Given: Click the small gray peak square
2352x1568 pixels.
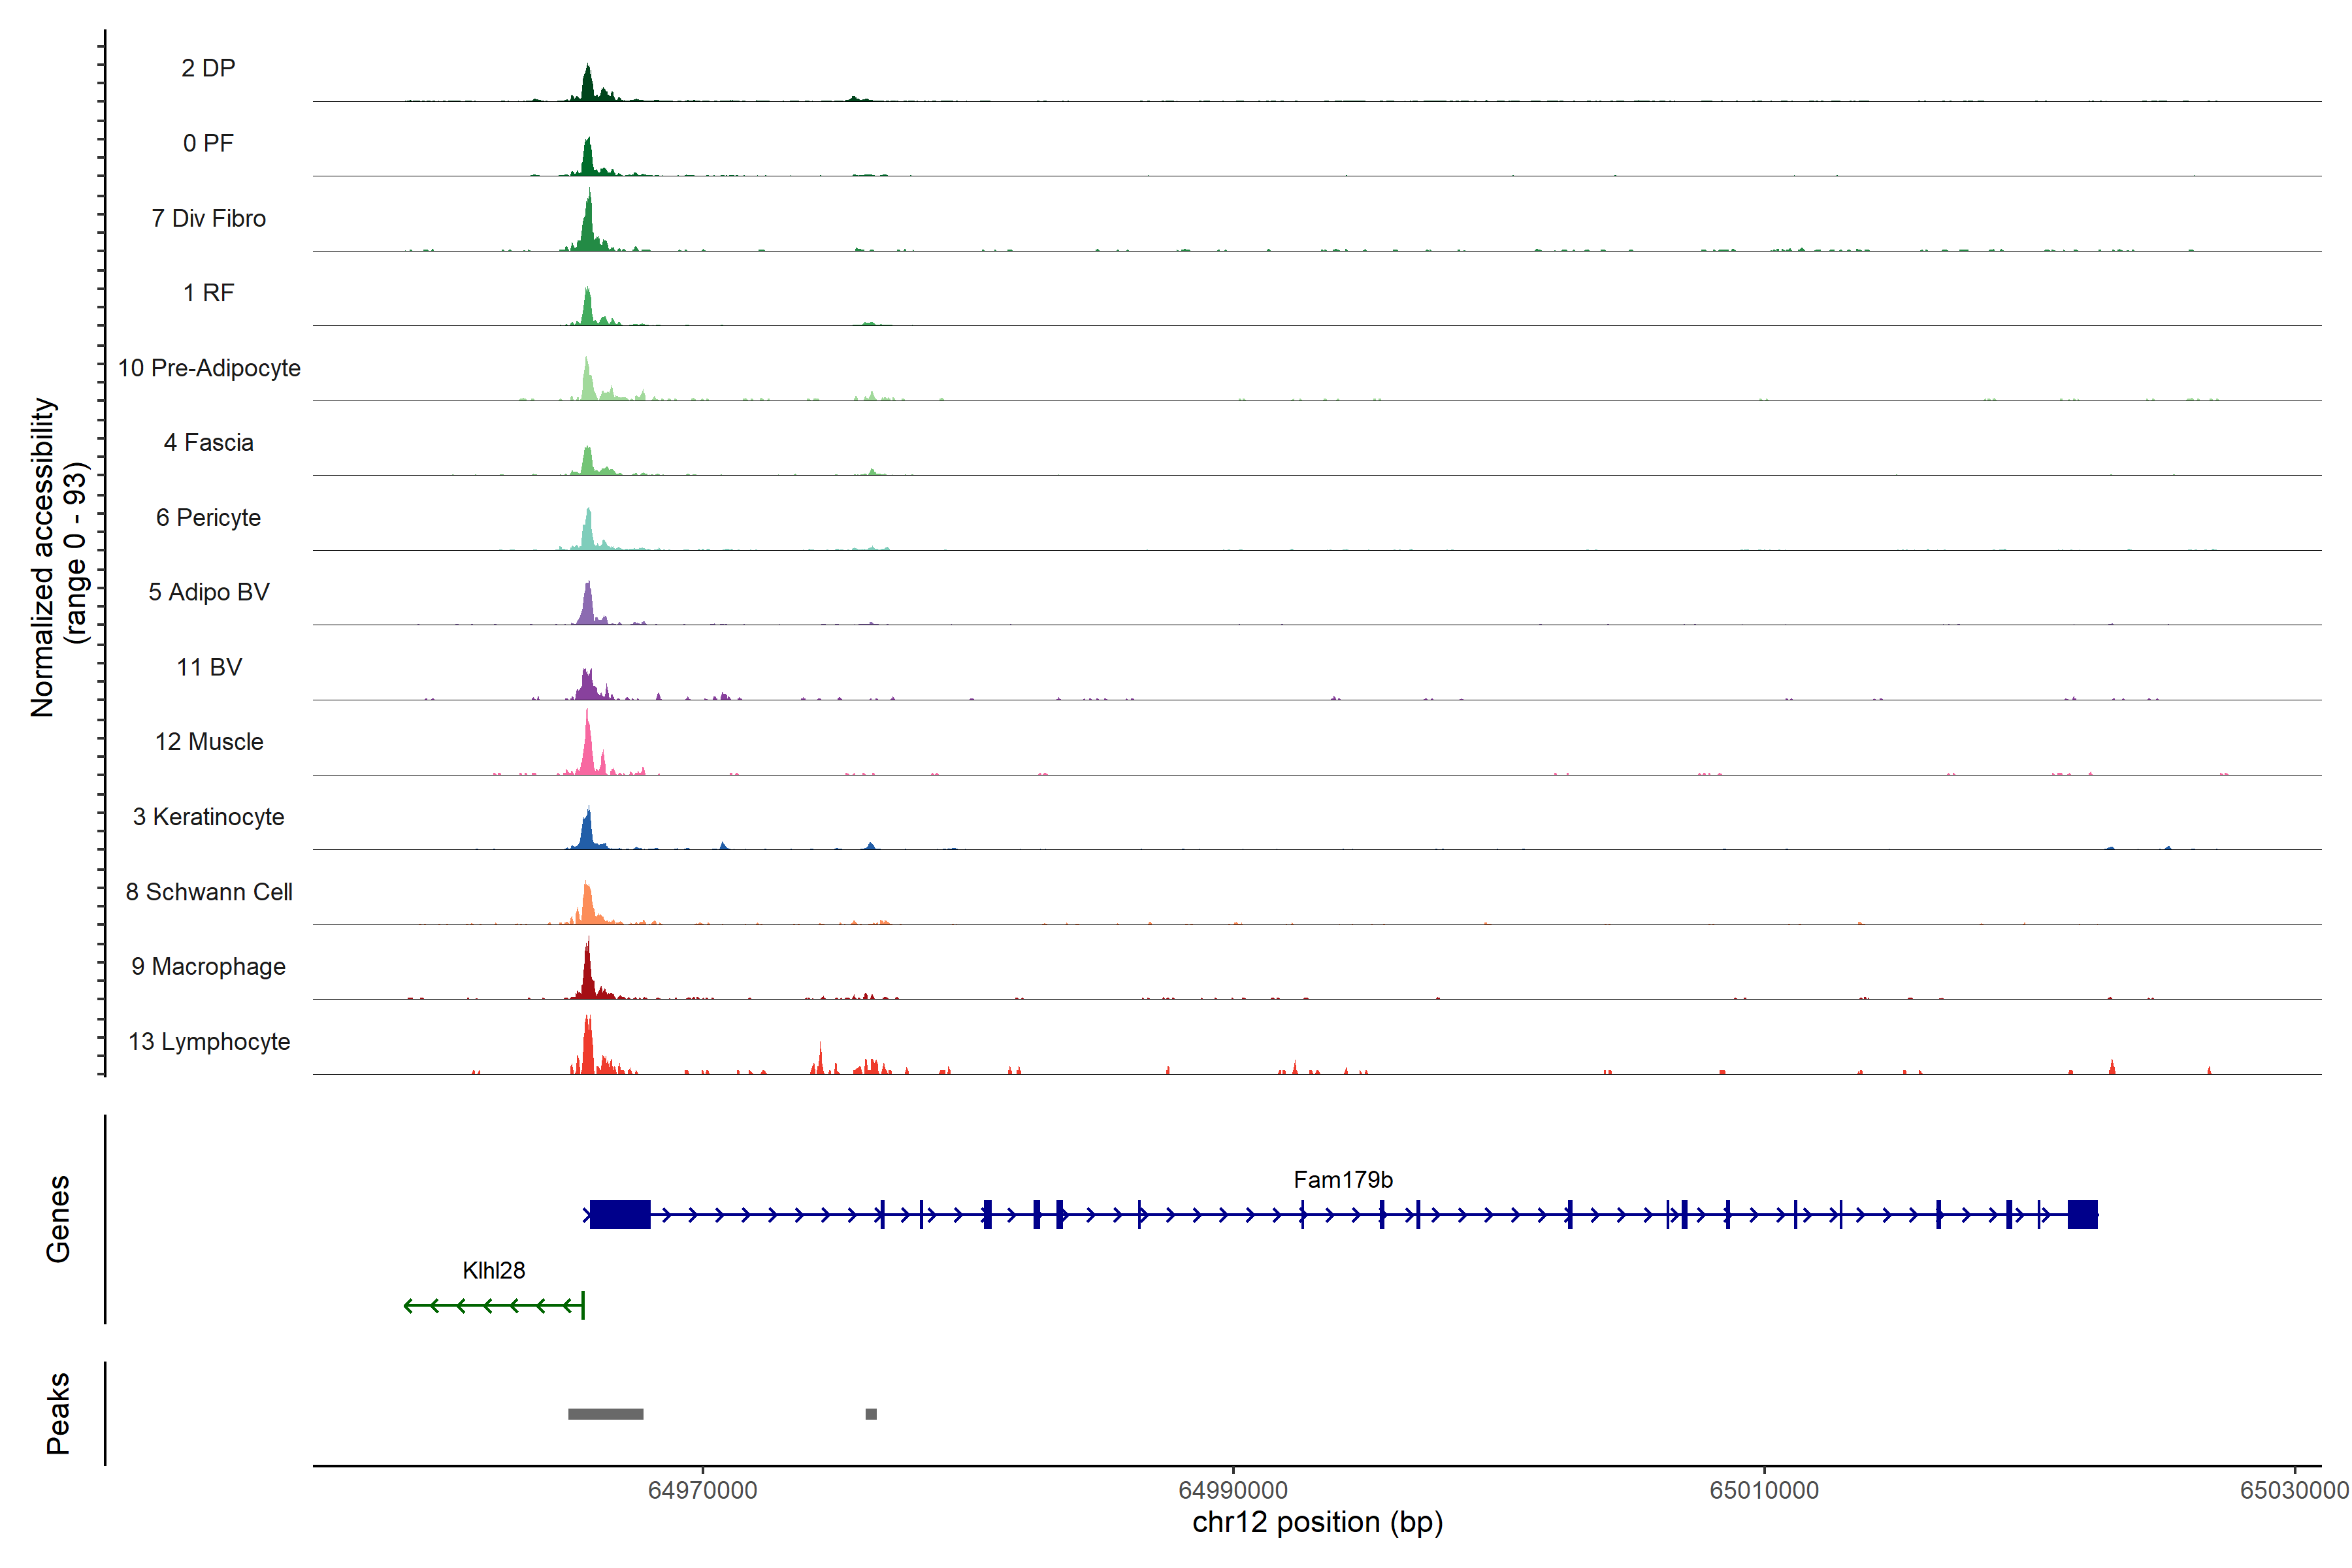Looking at the screenshot, I should click(x=871, y=1414).
